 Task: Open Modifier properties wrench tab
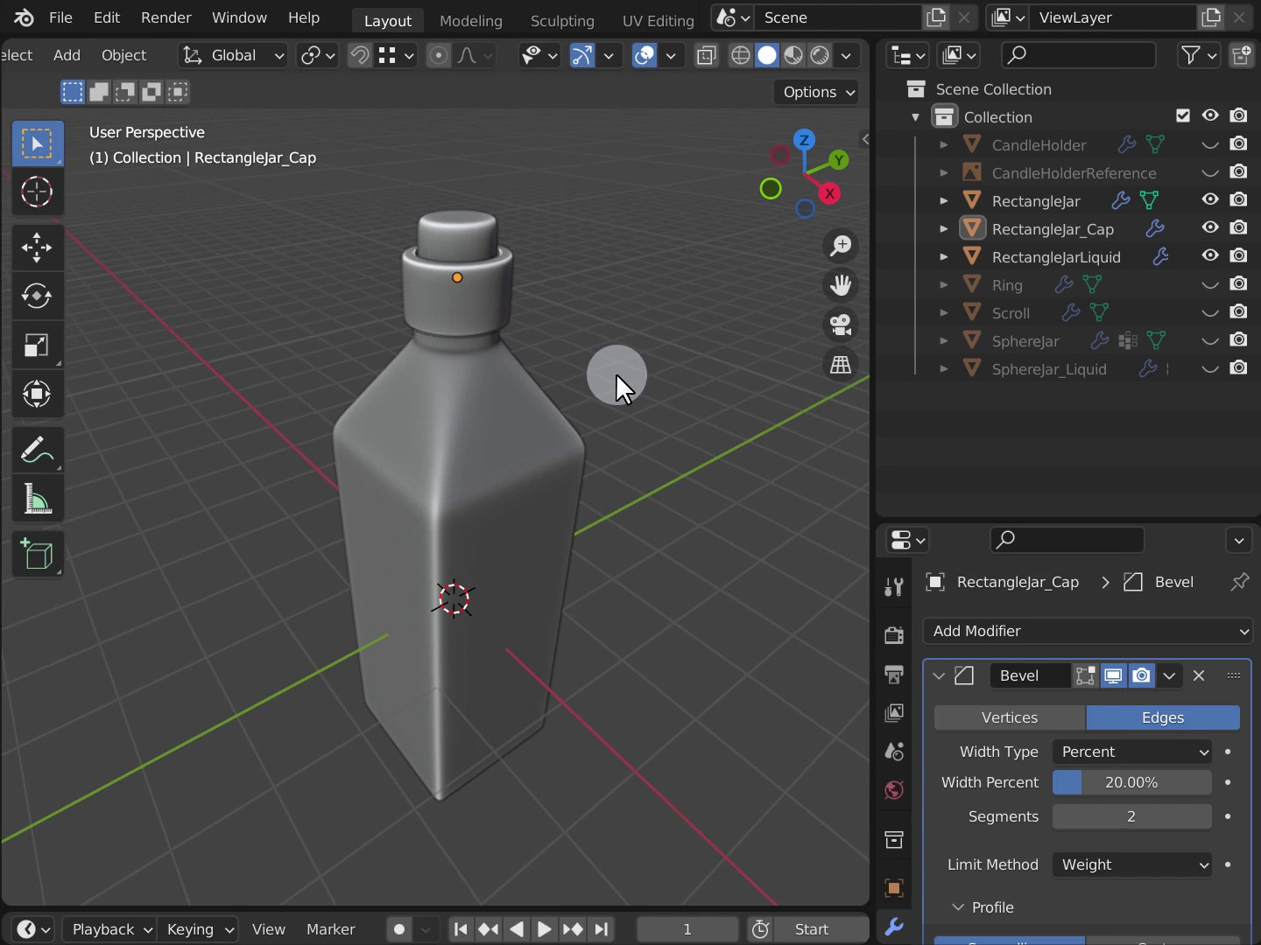click(894, 927)
